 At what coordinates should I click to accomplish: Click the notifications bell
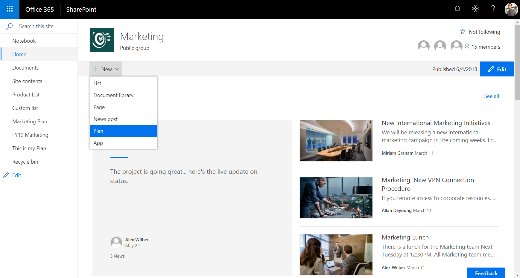(x=457, y=9)
